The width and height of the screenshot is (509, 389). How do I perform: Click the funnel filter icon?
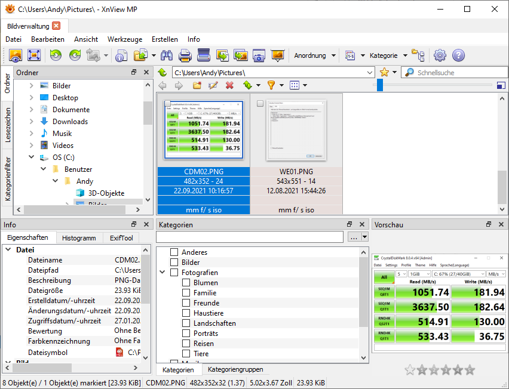click(271, 85)
